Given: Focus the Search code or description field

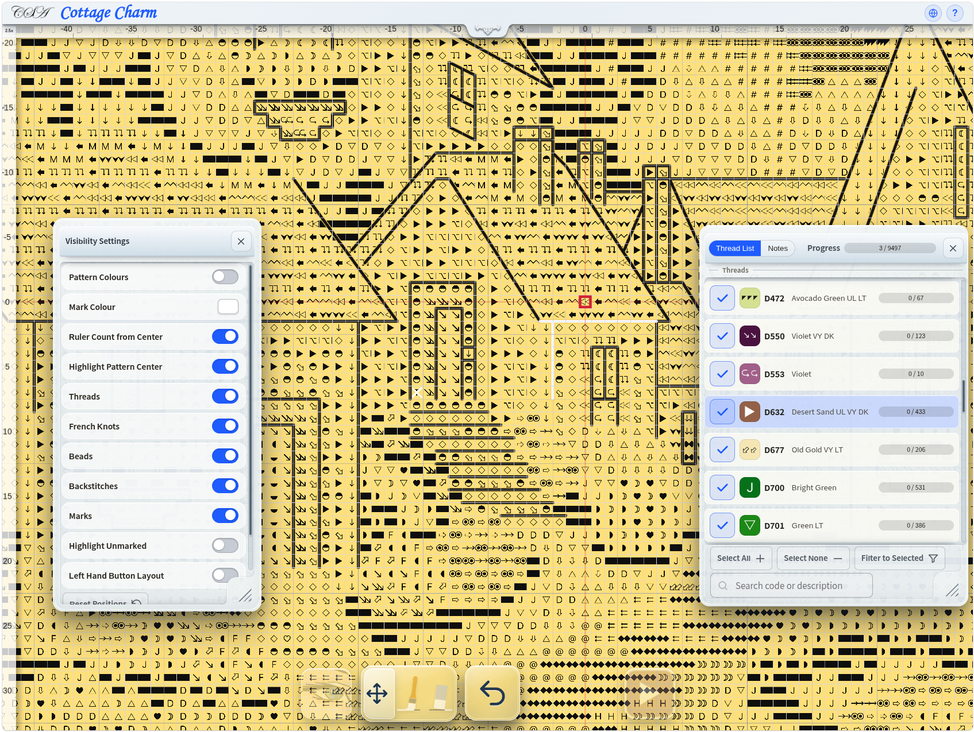Looking at the screenshot, I should point(791,586).
